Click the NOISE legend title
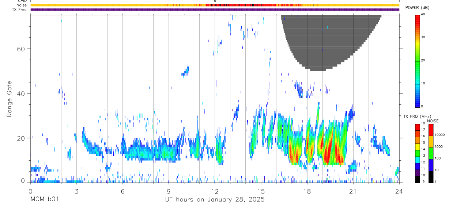 (x=433, y=121)
